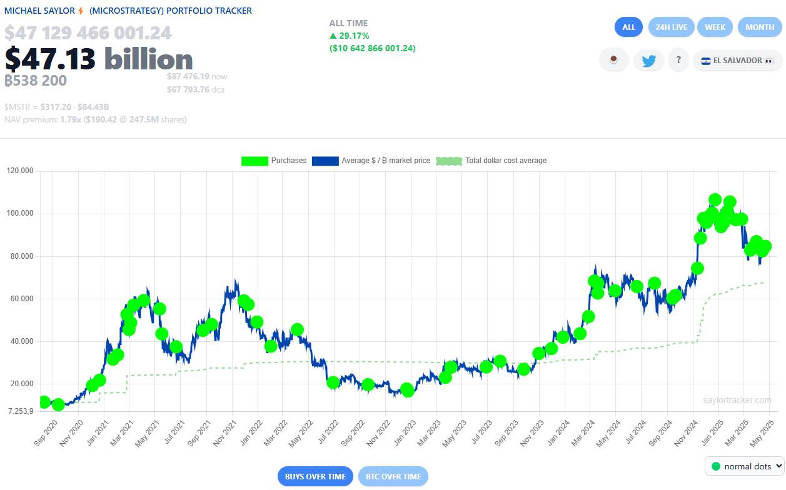The width and height of the screenshot is (786, 490).
Task: Click the Michael Saylor Portfolio Tracker title
Action: [128, 11]
